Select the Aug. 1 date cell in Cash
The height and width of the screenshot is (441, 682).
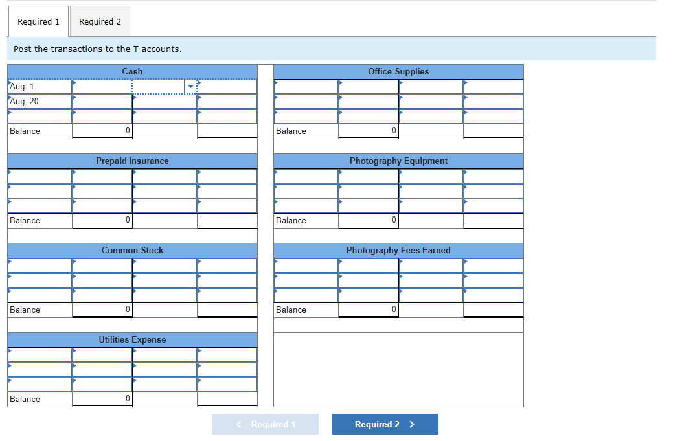[40, 87]
